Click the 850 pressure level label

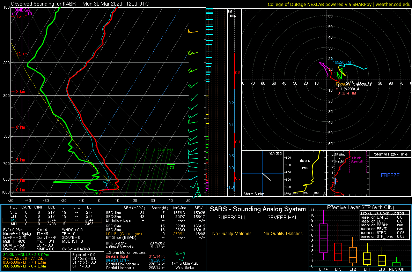click(x=6, y=179)
